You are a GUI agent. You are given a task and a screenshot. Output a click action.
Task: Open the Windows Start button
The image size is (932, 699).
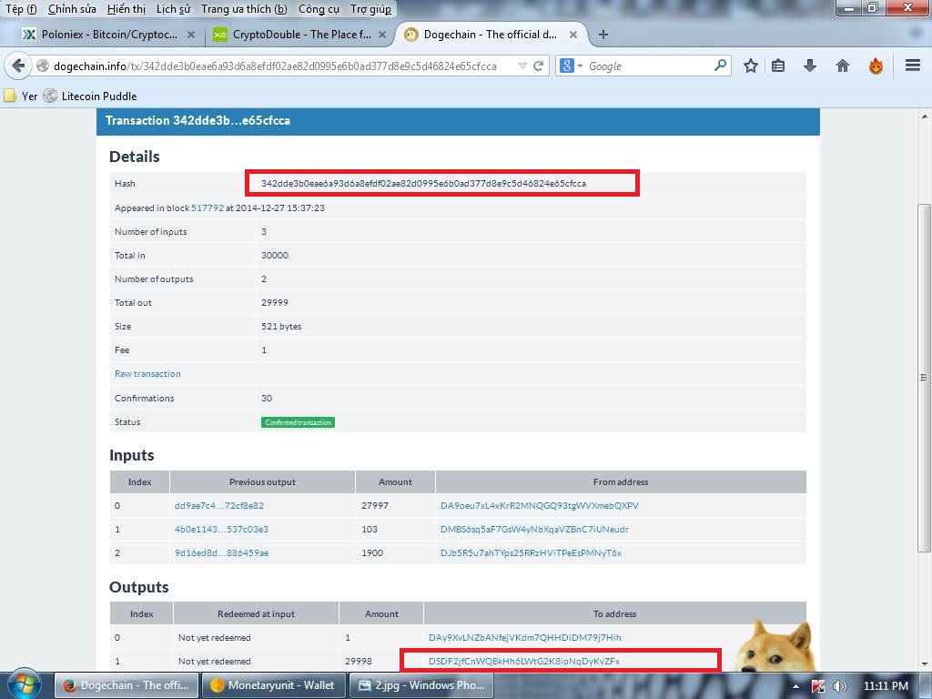click(x=24, y=684)
